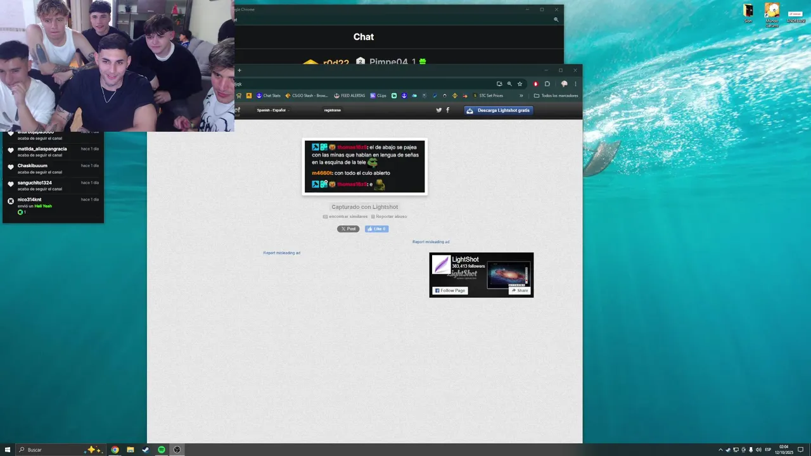Image resolution: width=811 pixels, height=456 pixels.
Task: Open Chrome from the taskbar
Action: click(x=115, y=450)
